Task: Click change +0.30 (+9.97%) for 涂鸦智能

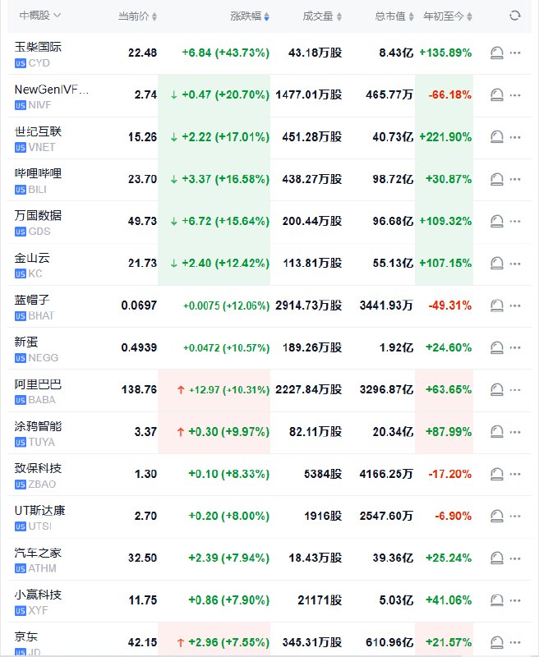Action: point(229,432)
